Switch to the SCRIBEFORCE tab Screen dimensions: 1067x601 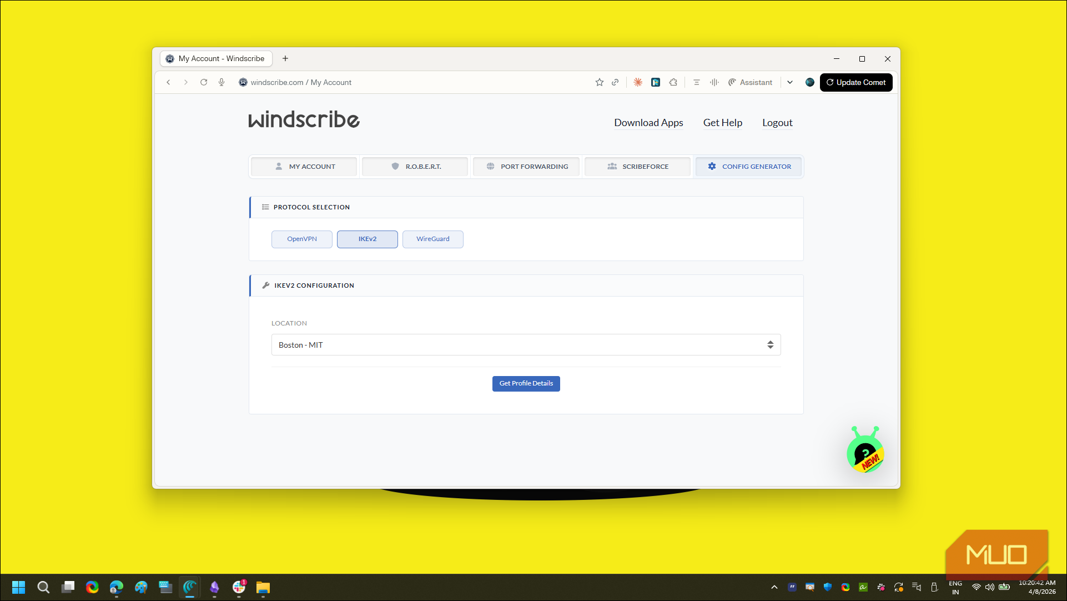pos(637,167)
